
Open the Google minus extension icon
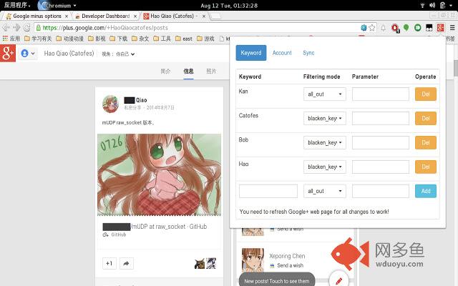441,28
